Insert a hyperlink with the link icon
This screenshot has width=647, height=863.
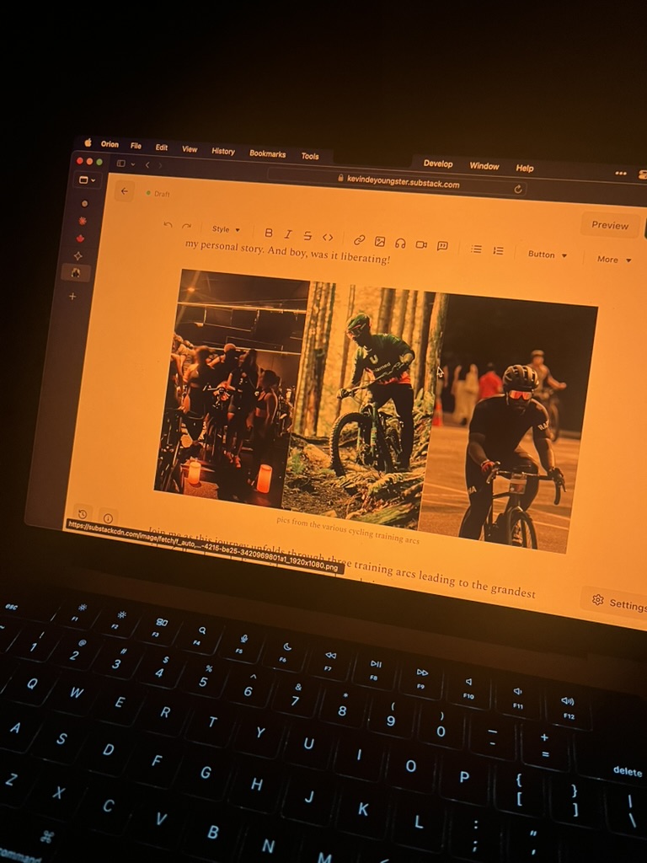[360, 240]
